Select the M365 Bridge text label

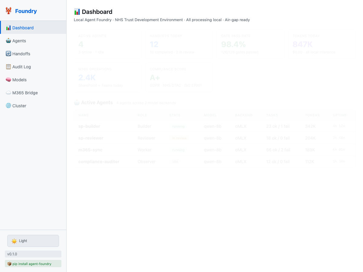click(25, 93)
